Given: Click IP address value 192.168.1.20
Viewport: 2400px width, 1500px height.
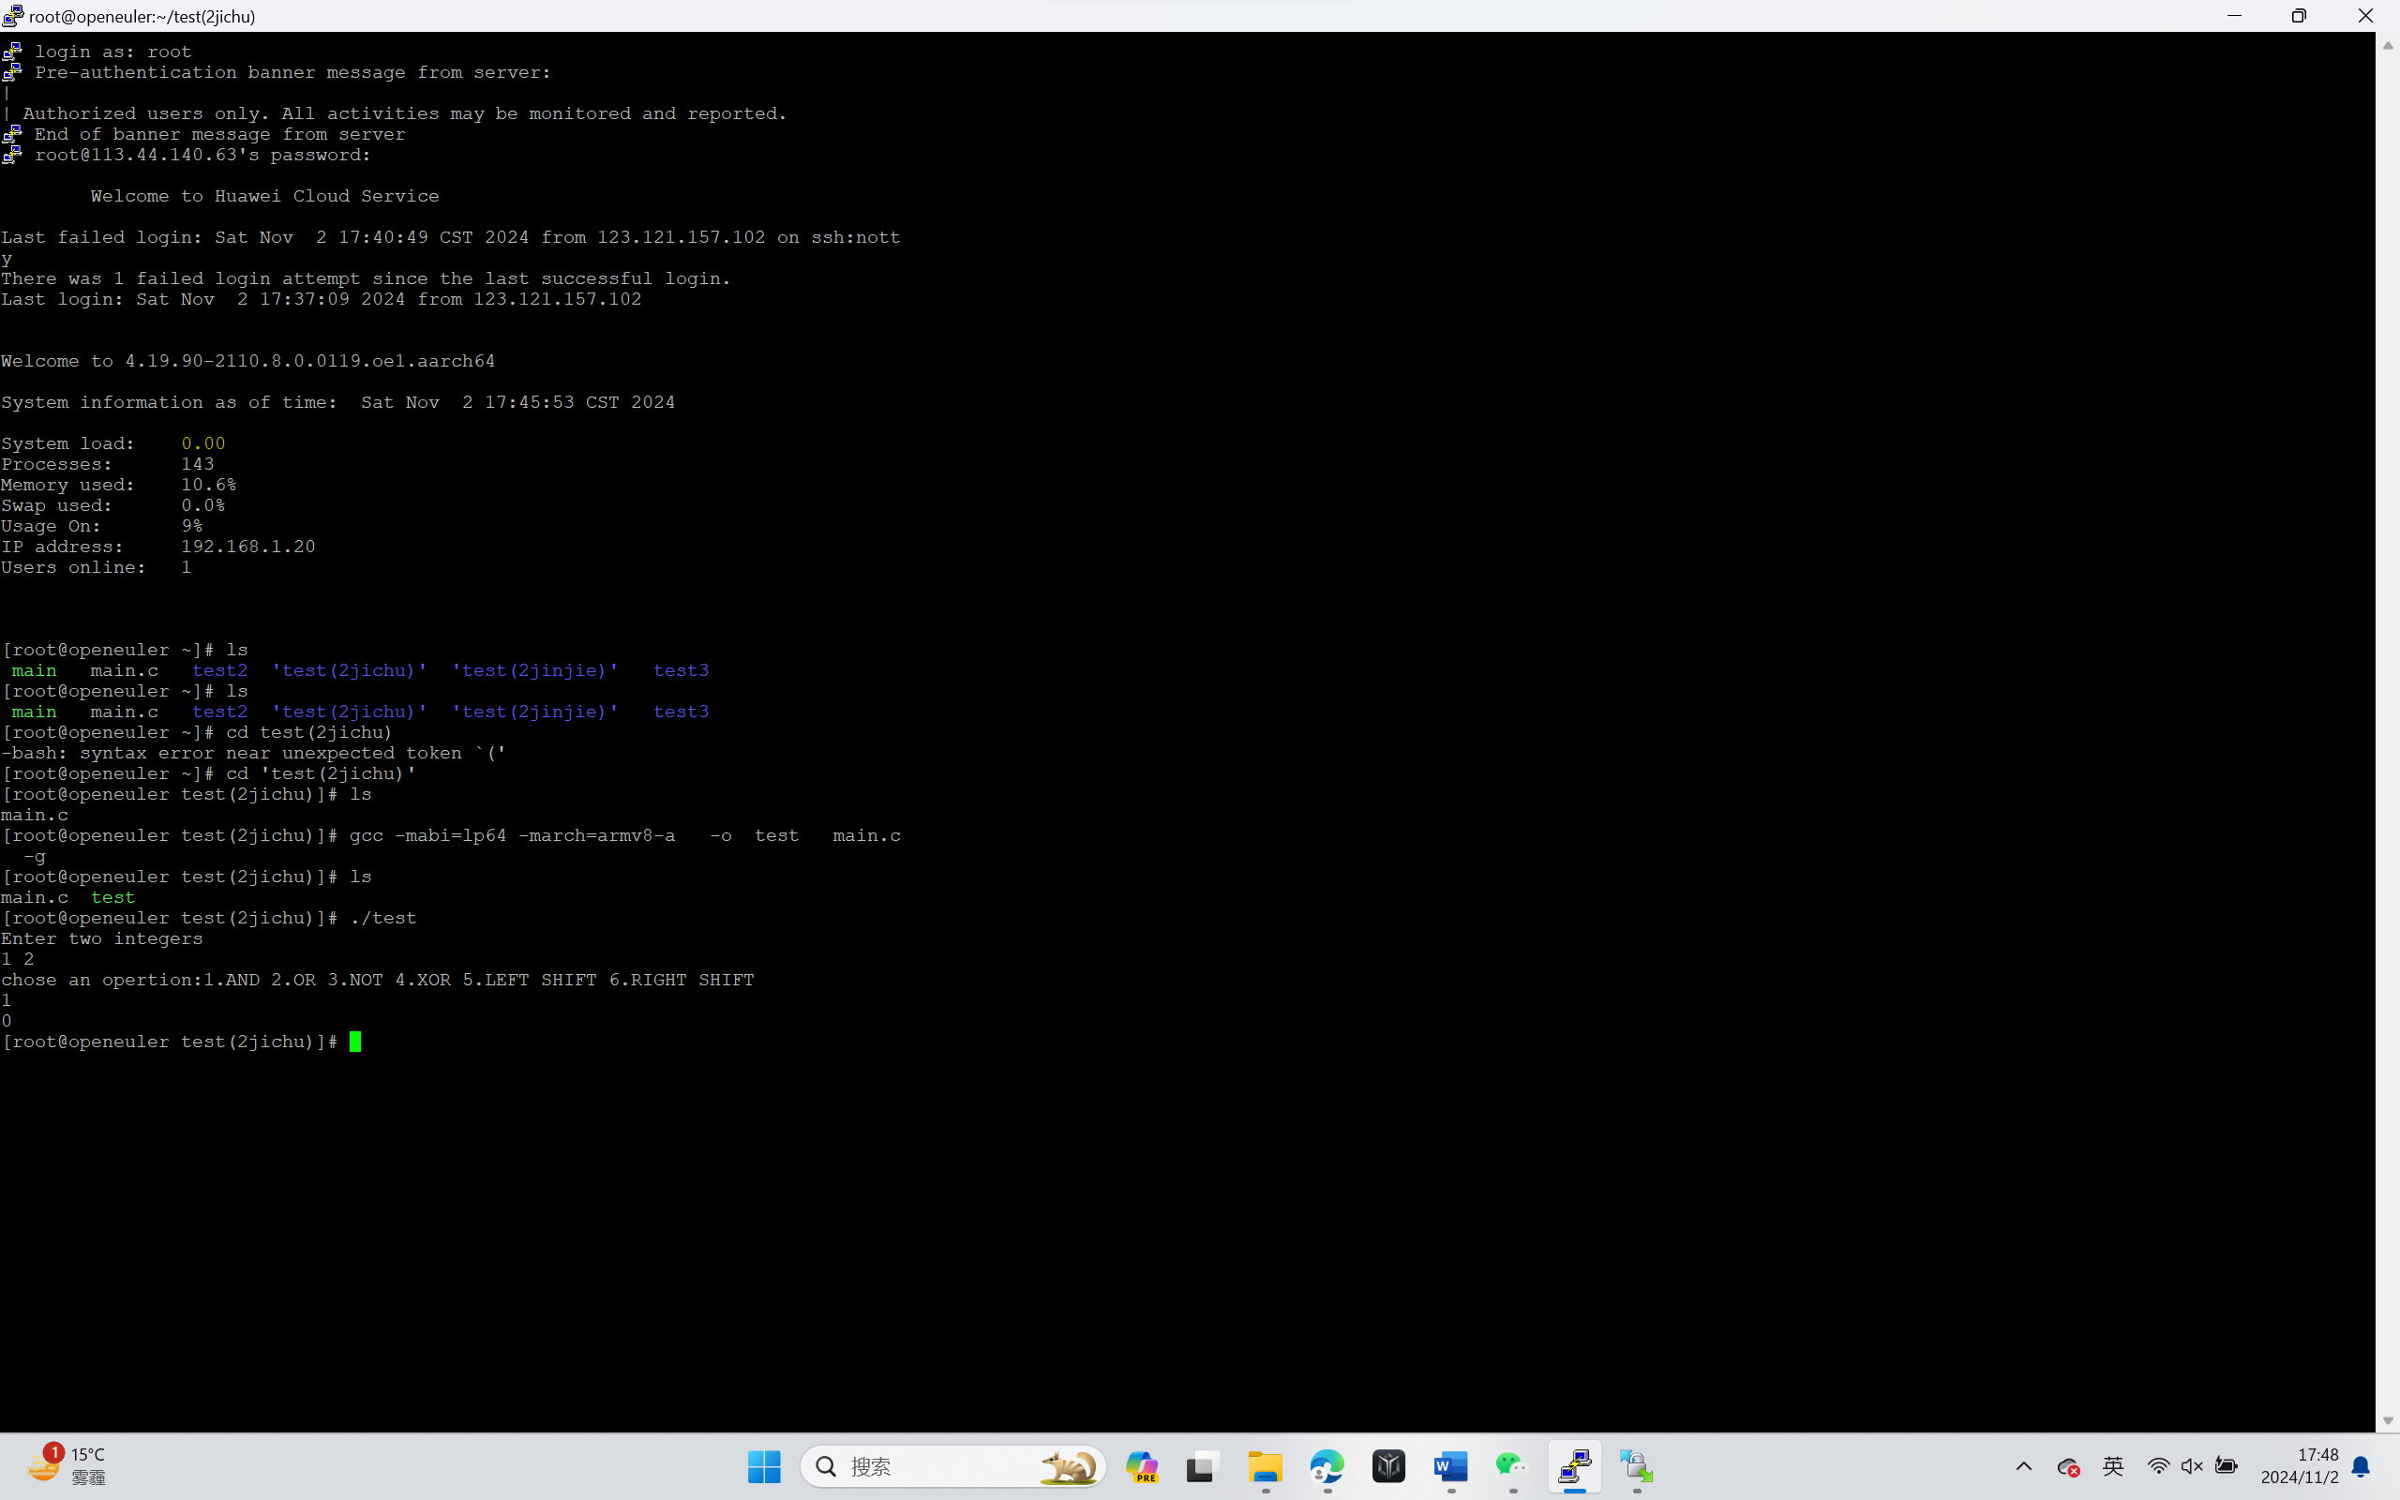Looking at the screenshot, I should click(x=247, y=547).
